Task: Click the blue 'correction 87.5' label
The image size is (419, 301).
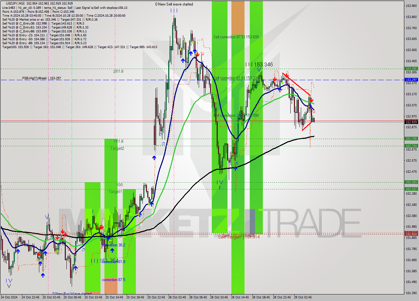Action: pyautogui.click(x=114, y=280)
